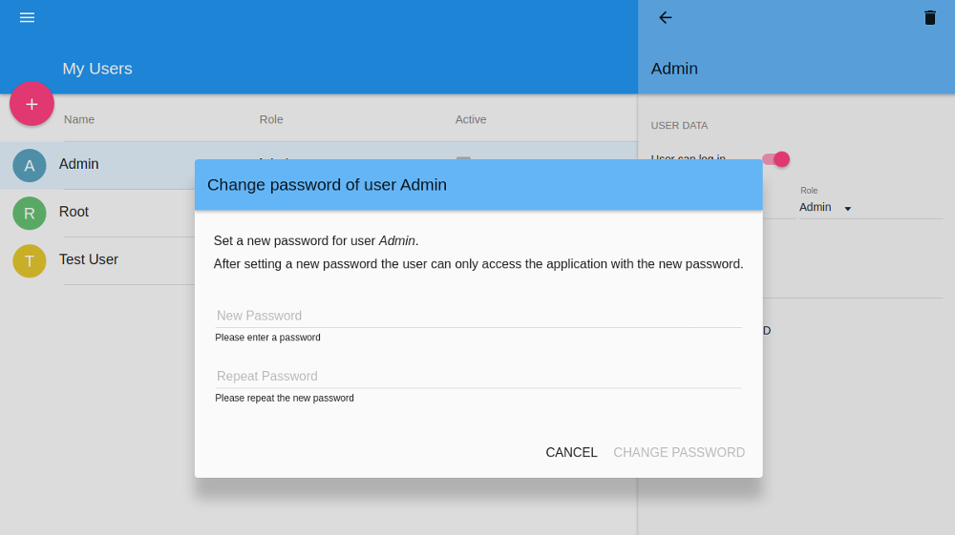Click the Test User avatar icon
955x535 pixels.
pyautogui.click(x=30, y=260)
